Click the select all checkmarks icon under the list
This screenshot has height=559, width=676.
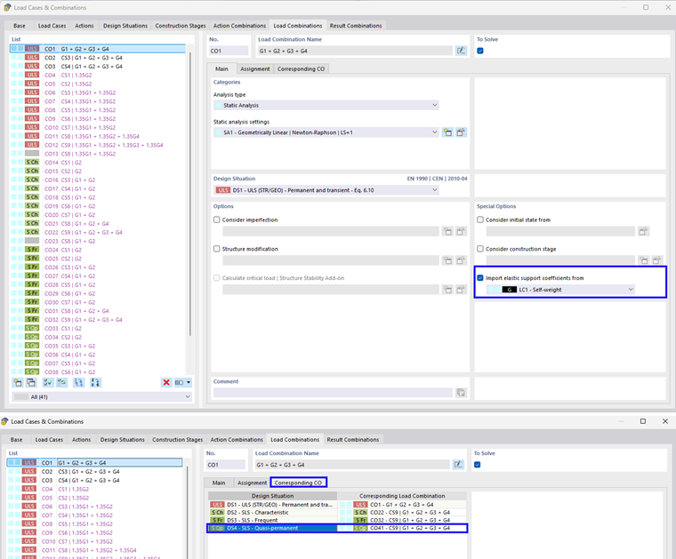pyautogui.click(x=48, y=382)
